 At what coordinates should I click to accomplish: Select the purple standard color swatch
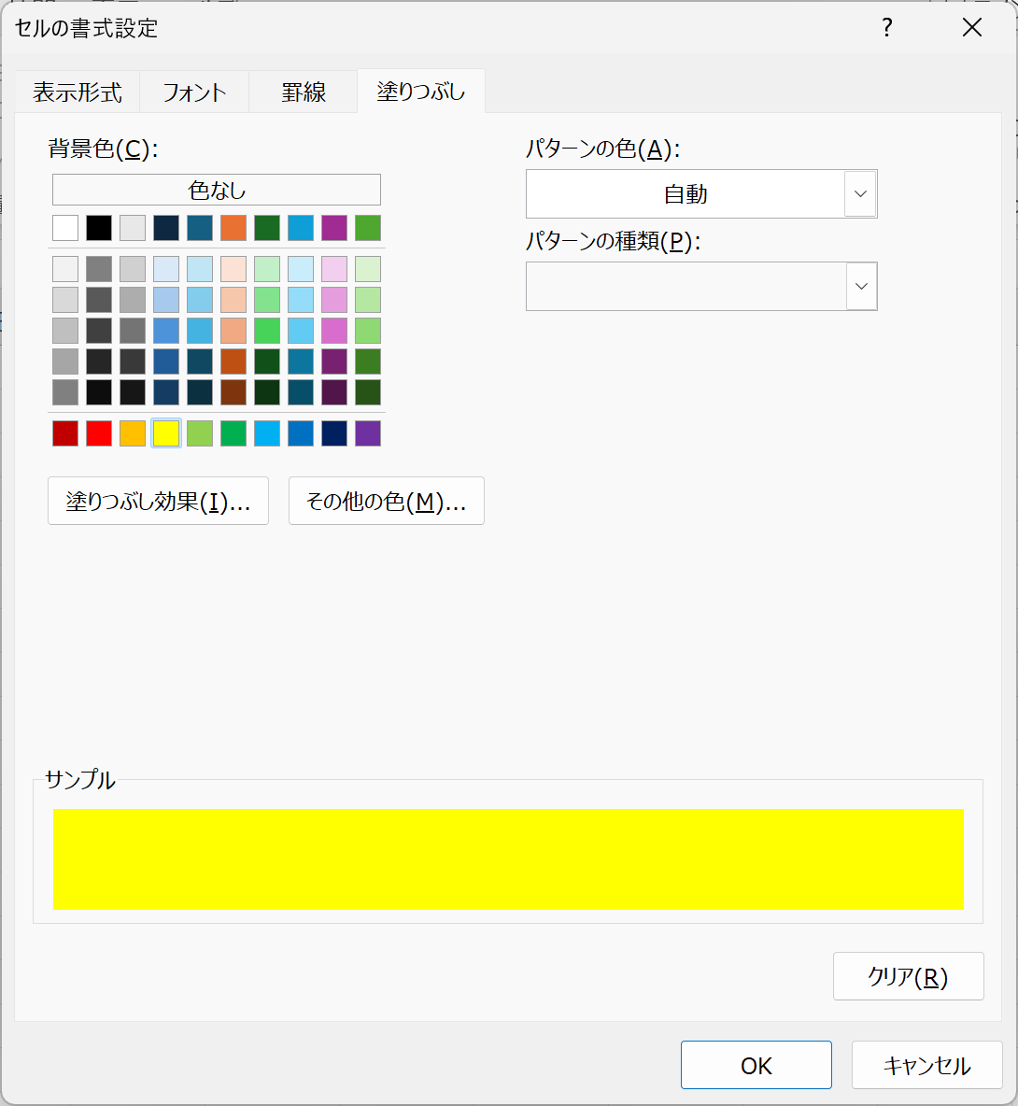pyautogui.click(x=368, y=433)
